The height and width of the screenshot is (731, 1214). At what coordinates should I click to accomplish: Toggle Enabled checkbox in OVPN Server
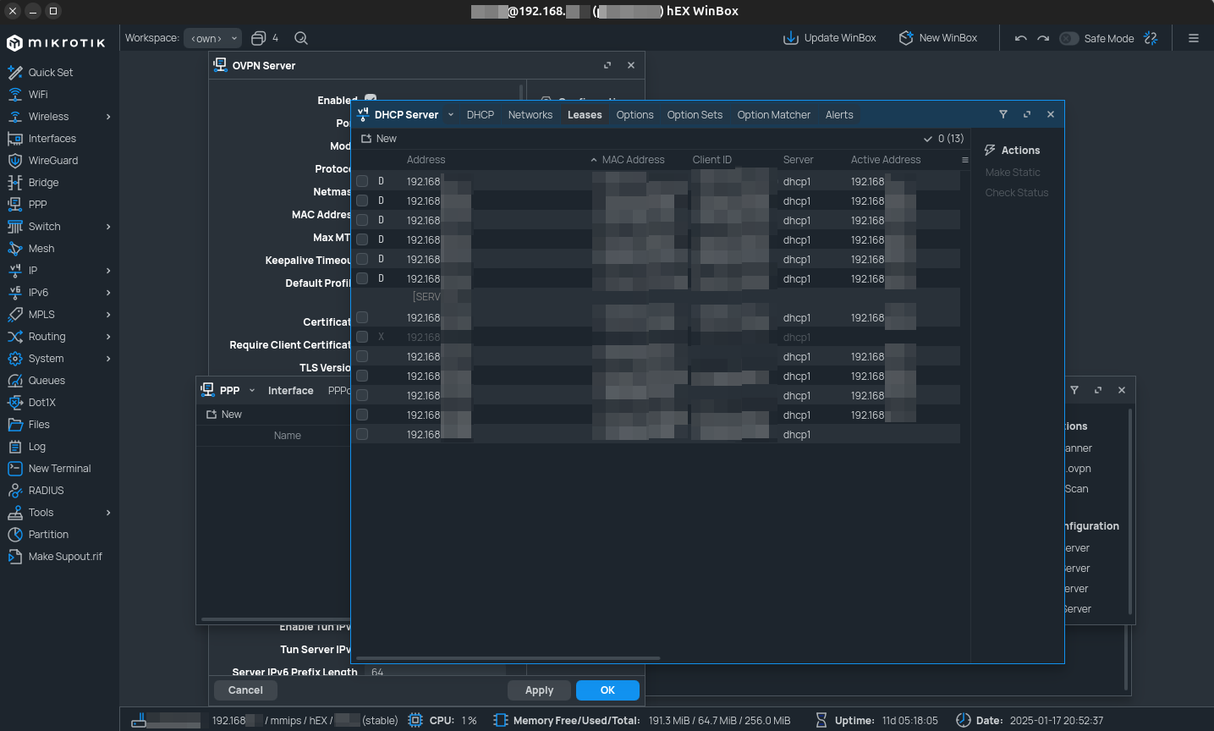point(371,98)
